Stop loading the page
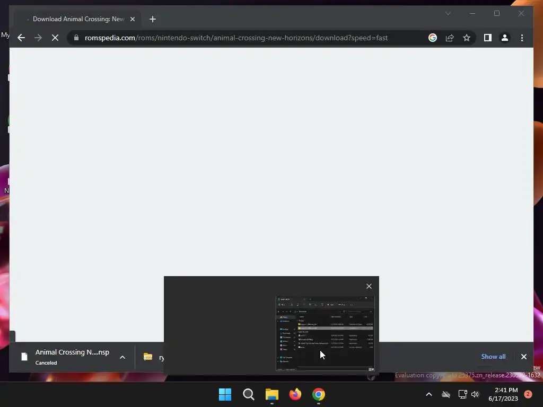 click(55, 38)
